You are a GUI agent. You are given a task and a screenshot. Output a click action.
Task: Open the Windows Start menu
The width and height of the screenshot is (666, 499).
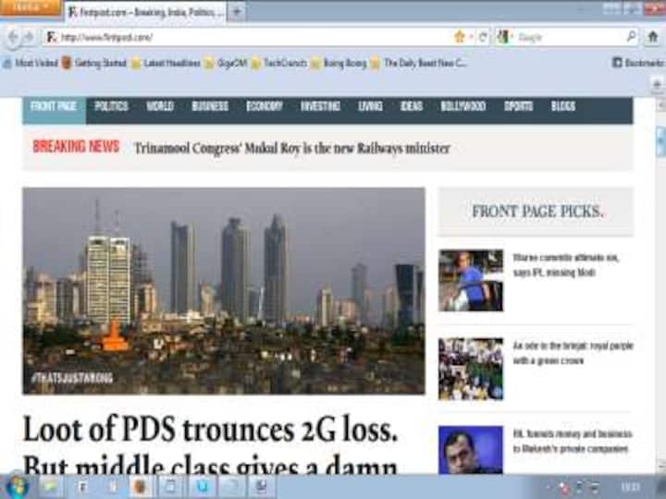[x=16, y=486]
